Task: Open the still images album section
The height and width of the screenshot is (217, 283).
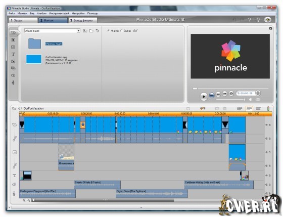Action: (13, 61)
